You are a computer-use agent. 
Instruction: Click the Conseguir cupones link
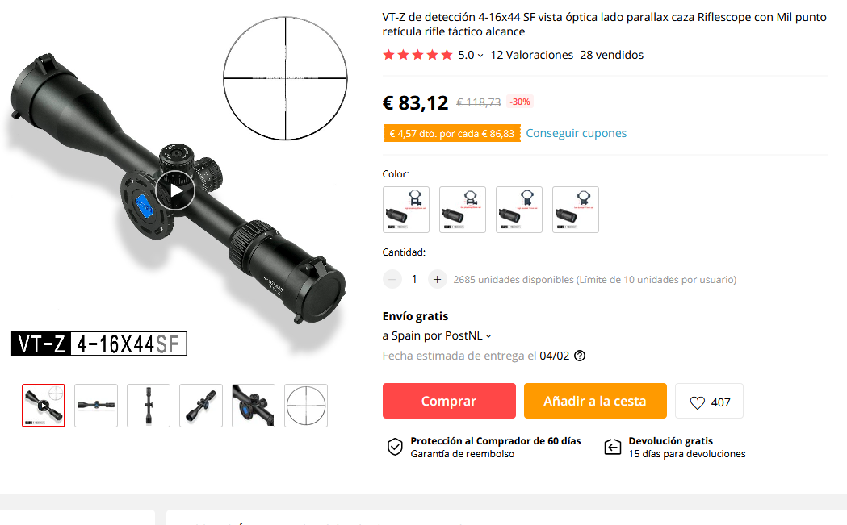click(x=577, y=133)
